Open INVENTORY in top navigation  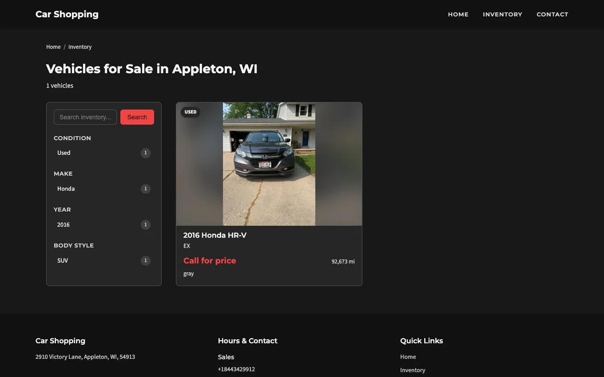click(502, 14)
